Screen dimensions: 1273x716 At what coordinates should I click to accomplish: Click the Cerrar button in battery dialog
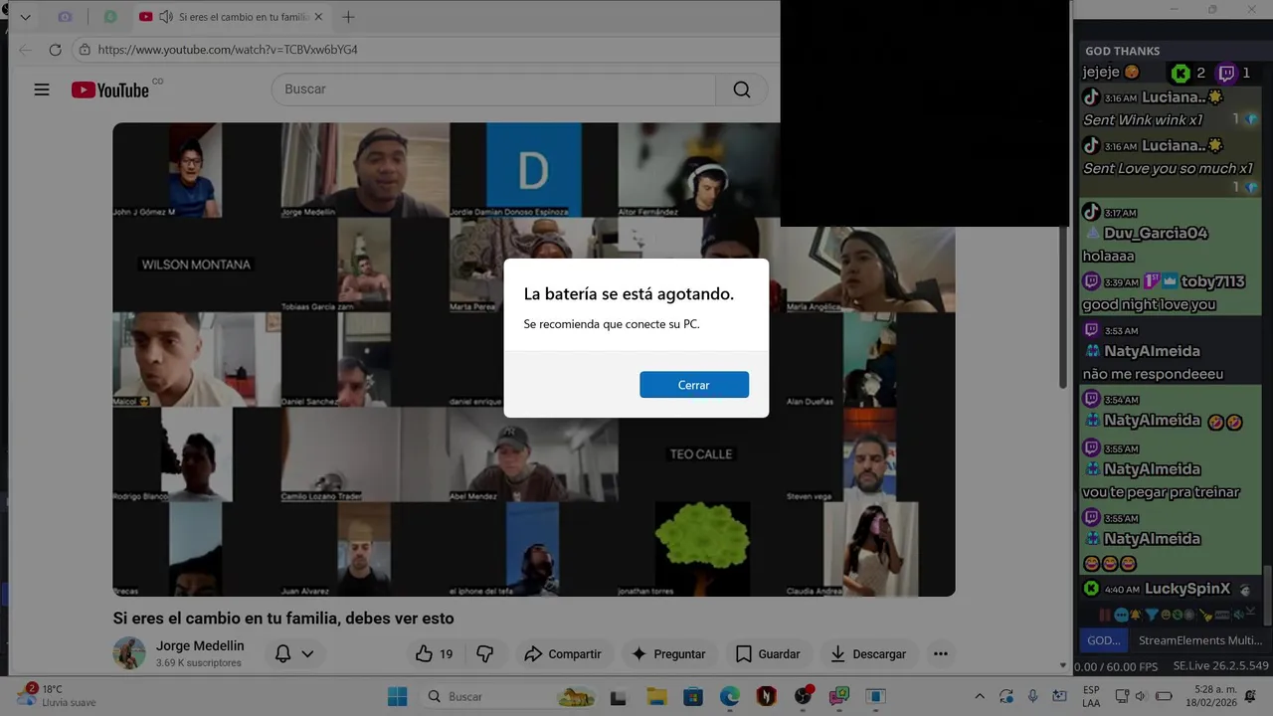[694, 385]
